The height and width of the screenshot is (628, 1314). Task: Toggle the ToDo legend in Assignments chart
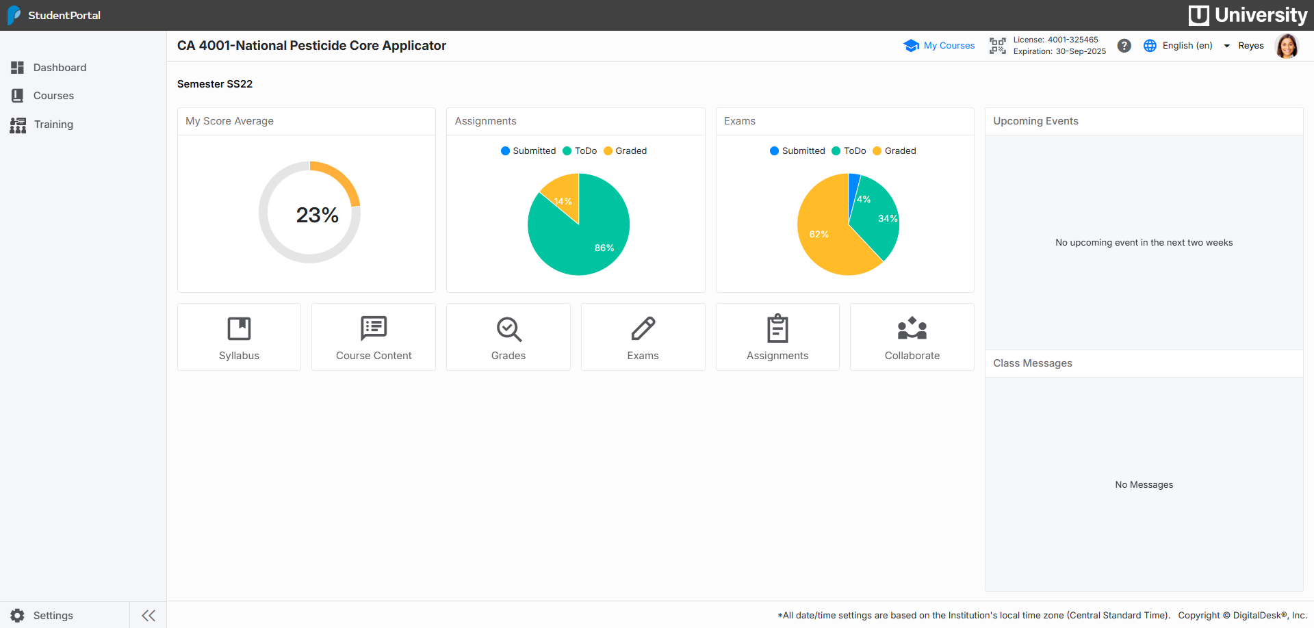pos(580,151)
